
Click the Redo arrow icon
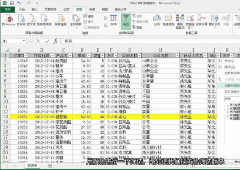tap(29, 3)
